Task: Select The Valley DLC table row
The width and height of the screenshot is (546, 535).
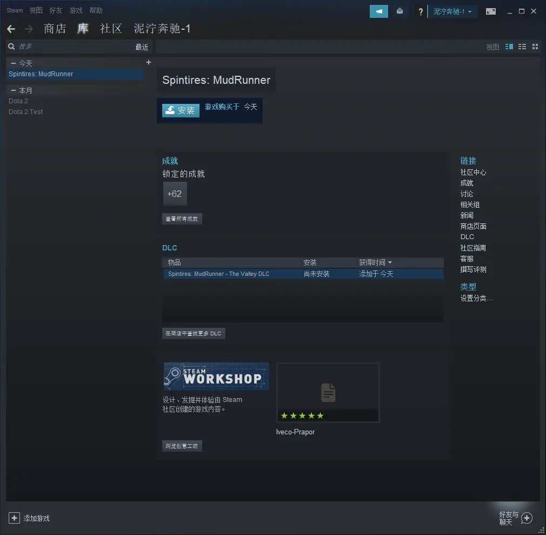Action: (x=303, y=274)
